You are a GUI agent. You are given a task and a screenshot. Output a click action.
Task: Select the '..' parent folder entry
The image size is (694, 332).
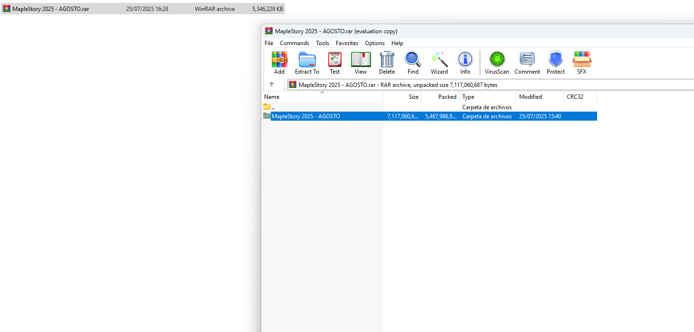(430, 107)
